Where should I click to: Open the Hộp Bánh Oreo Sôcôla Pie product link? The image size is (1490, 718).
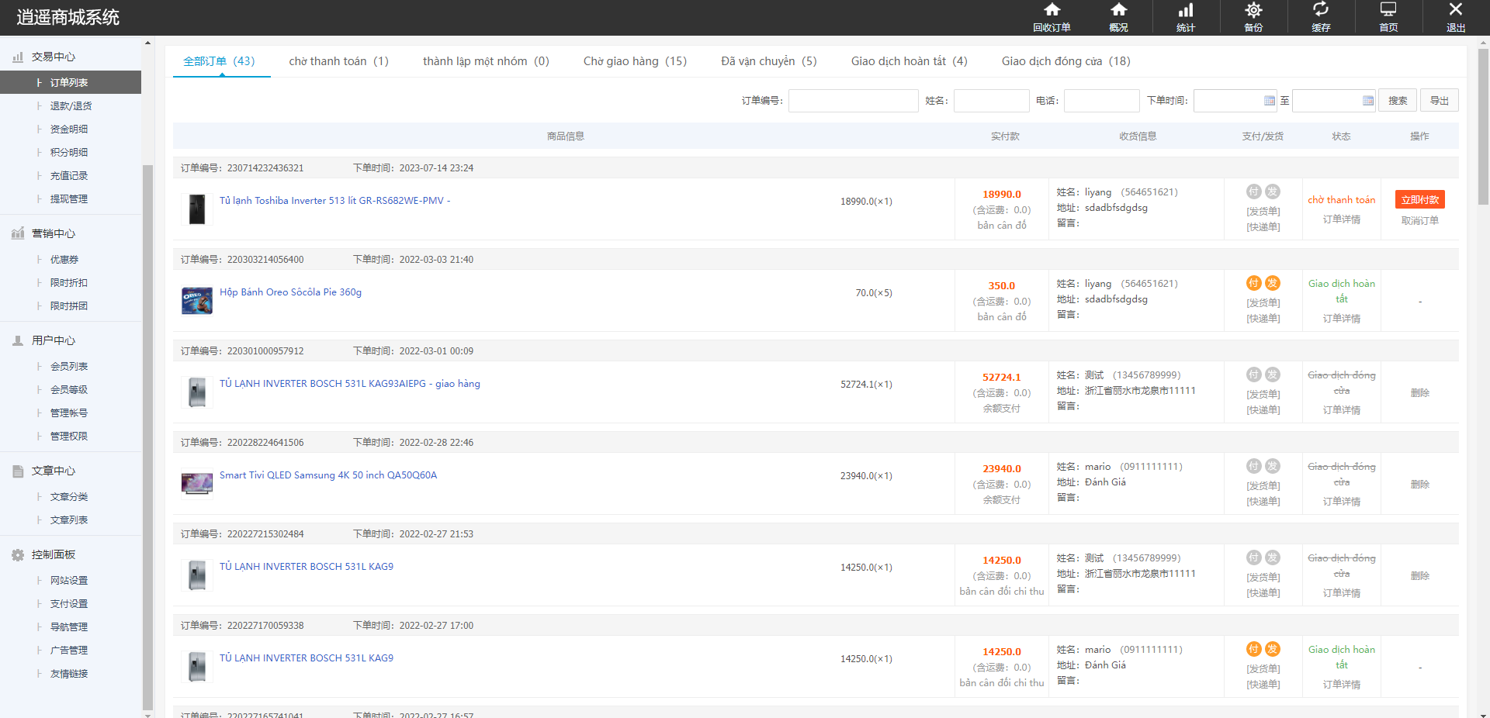tap(290, 292)
